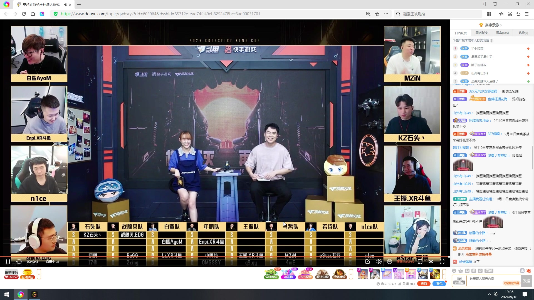This screenshot has height=300, width=534.
Task: Open the scissors screenshot tool
Action: (510, 14)
